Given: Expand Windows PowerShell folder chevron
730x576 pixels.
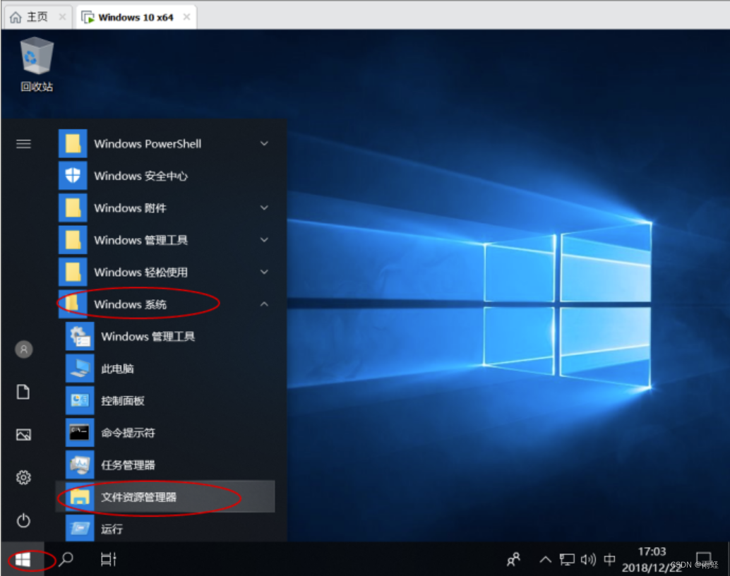Looking at the screenshot, I should coord(264,143).
